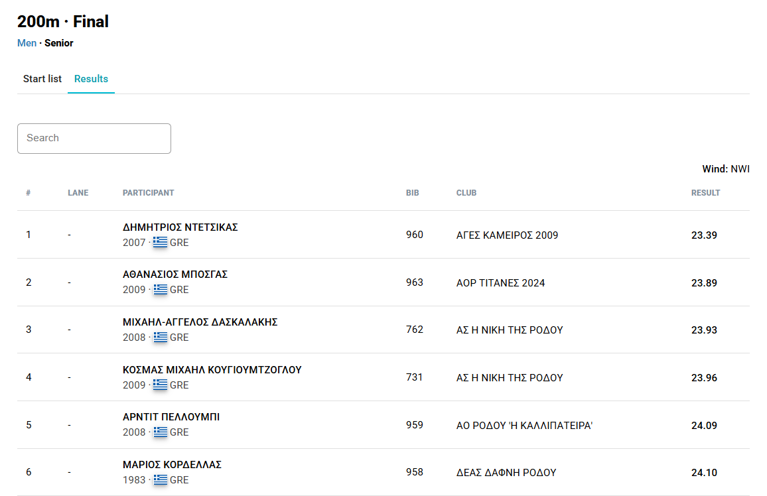767x496 pixels.
Task: Click the 23.39 winning result
Action: [x=704, y=235]
